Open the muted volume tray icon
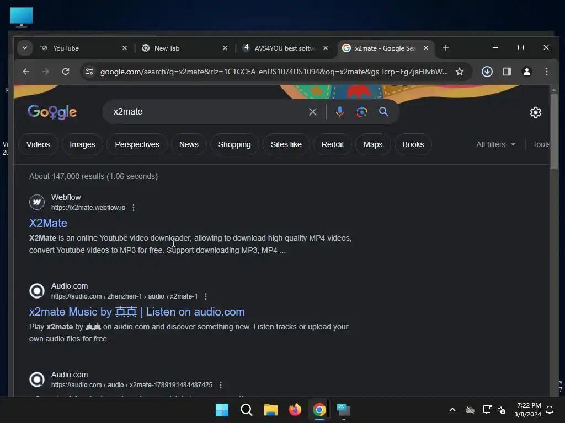565x423 pixels. tap(502, 410)
